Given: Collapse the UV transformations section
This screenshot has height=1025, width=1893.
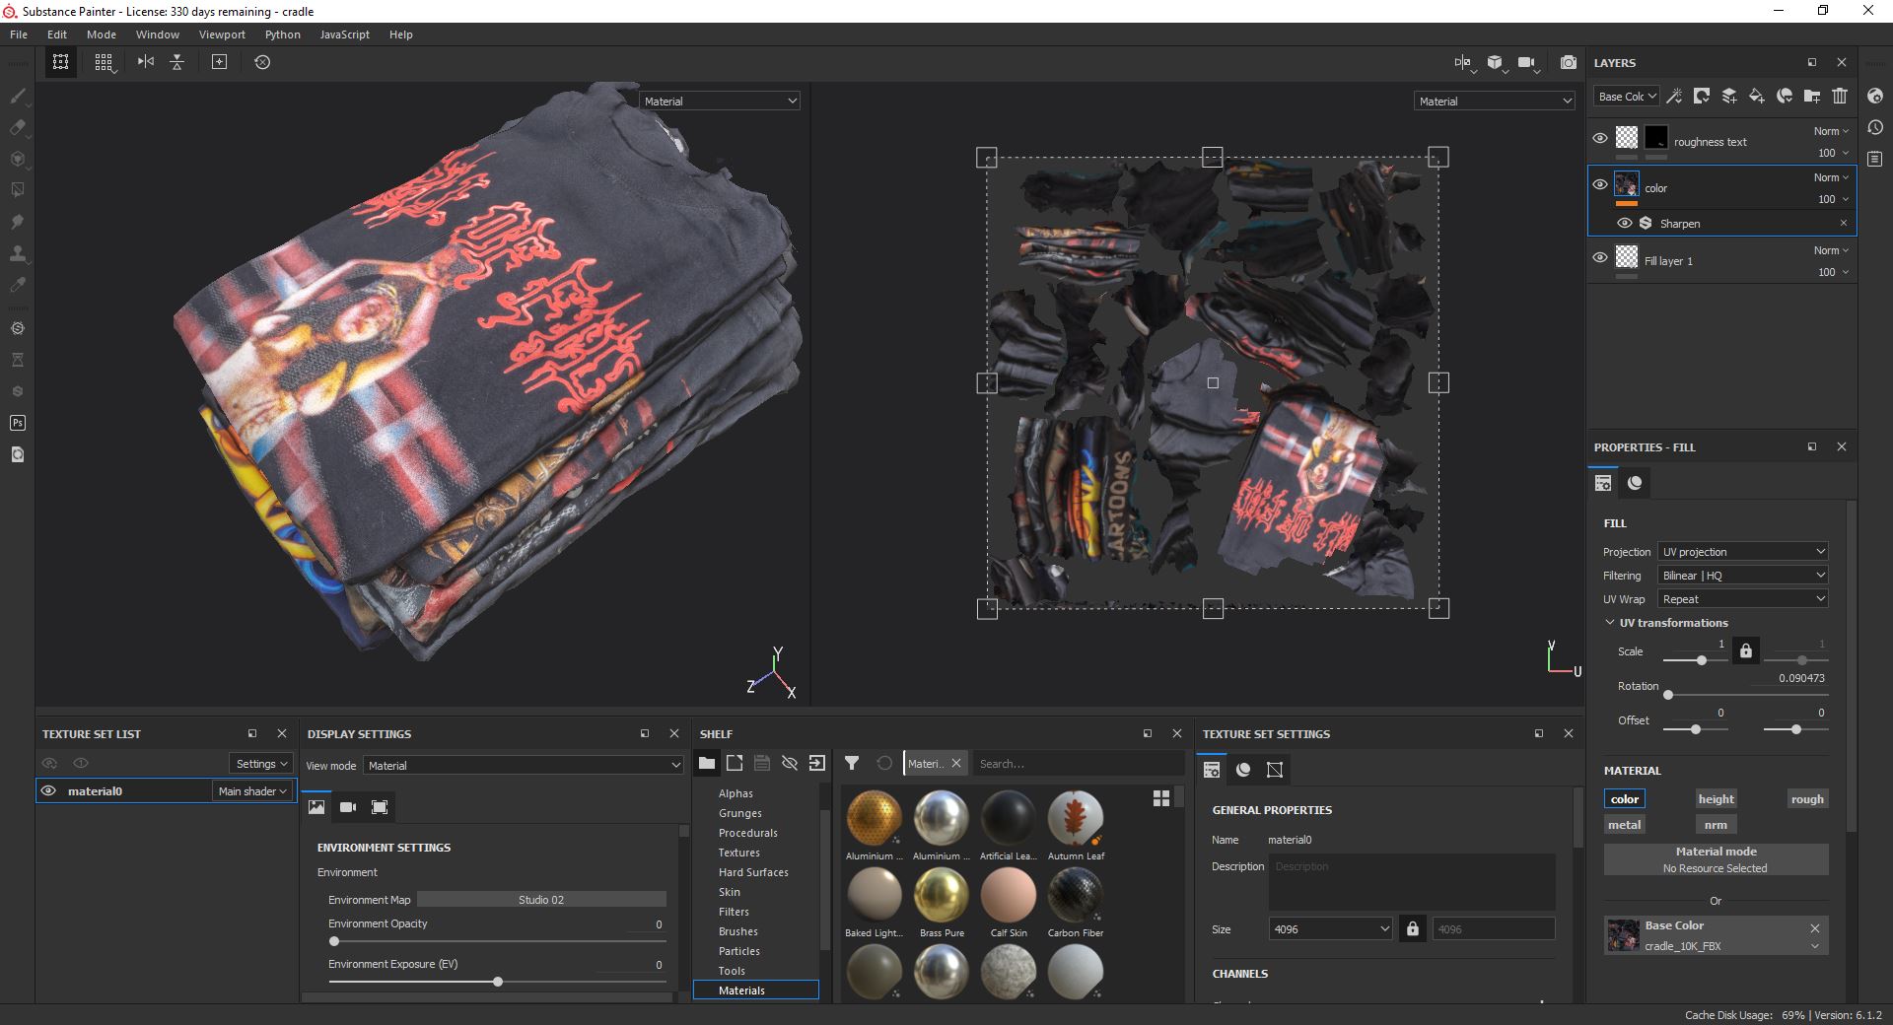Looking at the screenshot, I should [1610, 623].
